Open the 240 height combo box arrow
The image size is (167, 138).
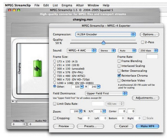click(x=99, y=87)
